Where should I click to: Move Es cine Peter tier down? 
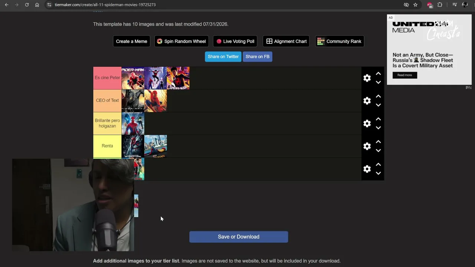point(378,82)
